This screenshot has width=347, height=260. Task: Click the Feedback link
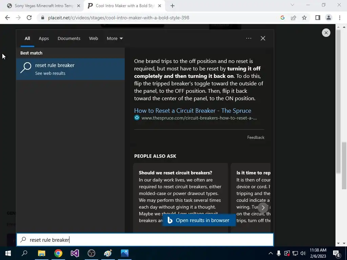click(x=256, y=137)
